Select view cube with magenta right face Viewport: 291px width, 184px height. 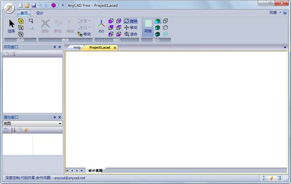point(119,21)
